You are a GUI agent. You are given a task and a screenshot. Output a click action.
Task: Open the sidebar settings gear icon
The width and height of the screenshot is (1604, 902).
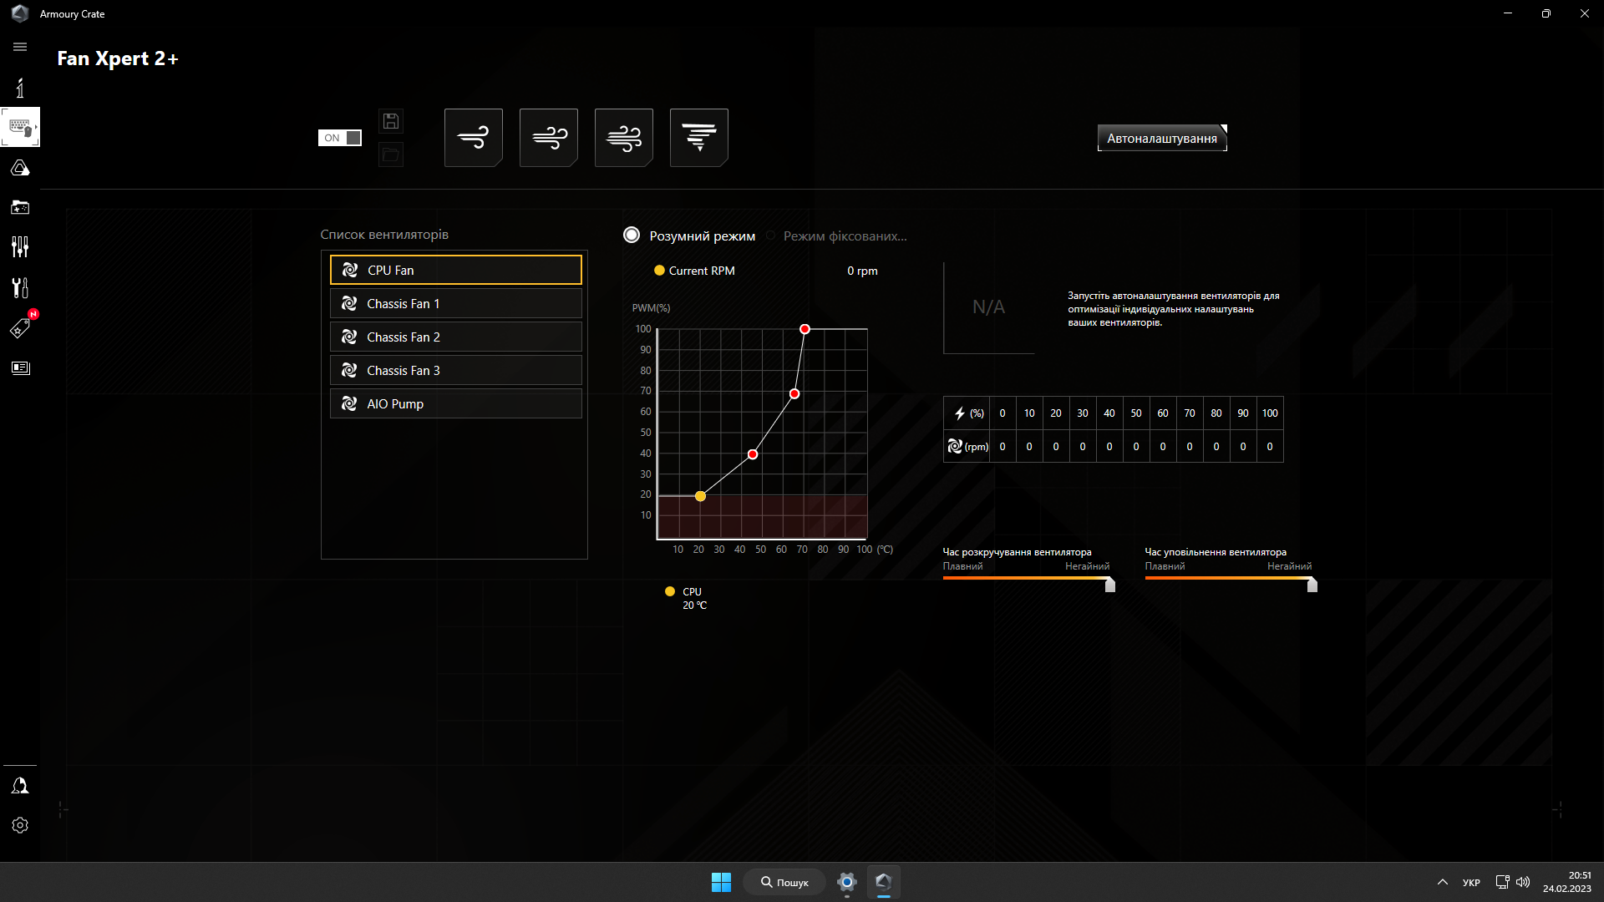[x=20, y=825]
